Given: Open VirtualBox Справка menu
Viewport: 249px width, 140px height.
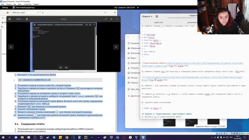Looking at the screenshot, I should (36, 4).
